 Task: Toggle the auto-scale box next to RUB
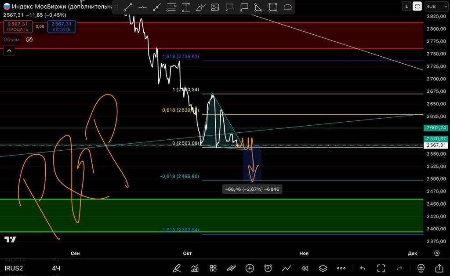pos(417,6)
